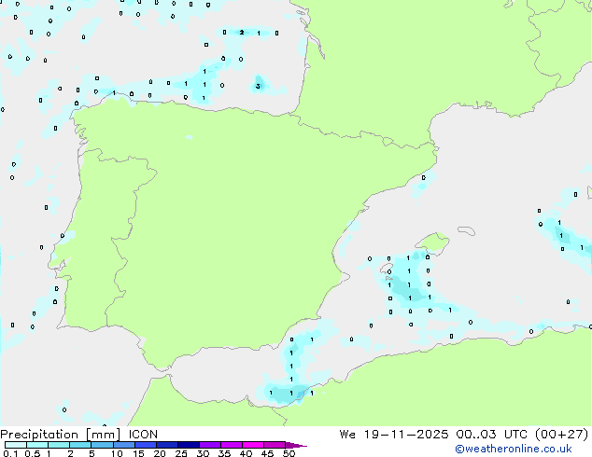This screenshot has height=457, width=592.
Task: Click the ICON model name label
Action: point(143,435)
